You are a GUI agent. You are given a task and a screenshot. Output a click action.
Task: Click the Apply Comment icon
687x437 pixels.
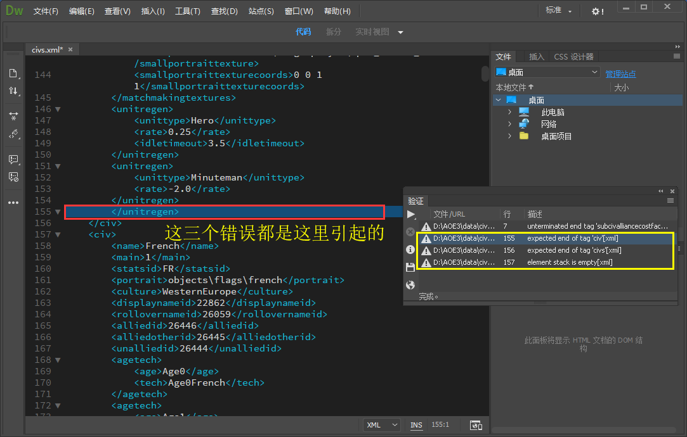click(x=13, y=159)
